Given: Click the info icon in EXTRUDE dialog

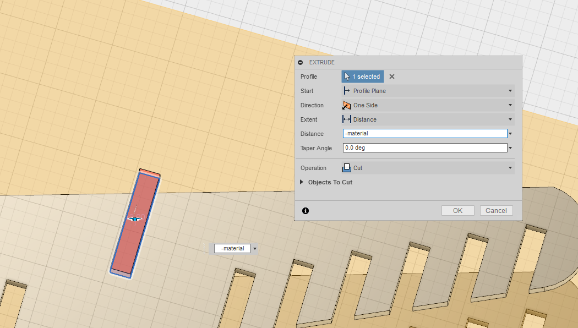Looking at the screenshot, I should click(305, 211).
